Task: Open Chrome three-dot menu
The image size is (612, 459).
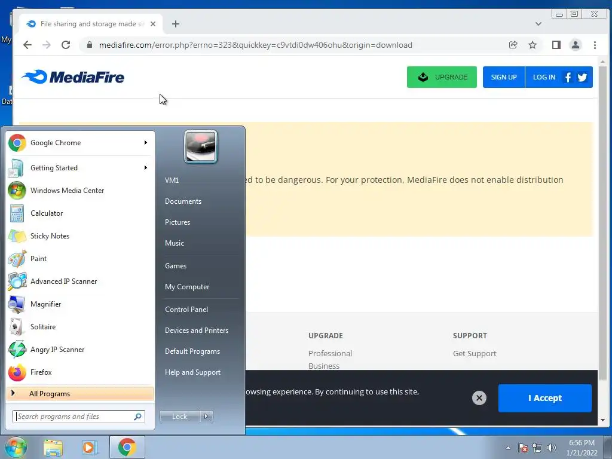Action: (x=595, y=45)
